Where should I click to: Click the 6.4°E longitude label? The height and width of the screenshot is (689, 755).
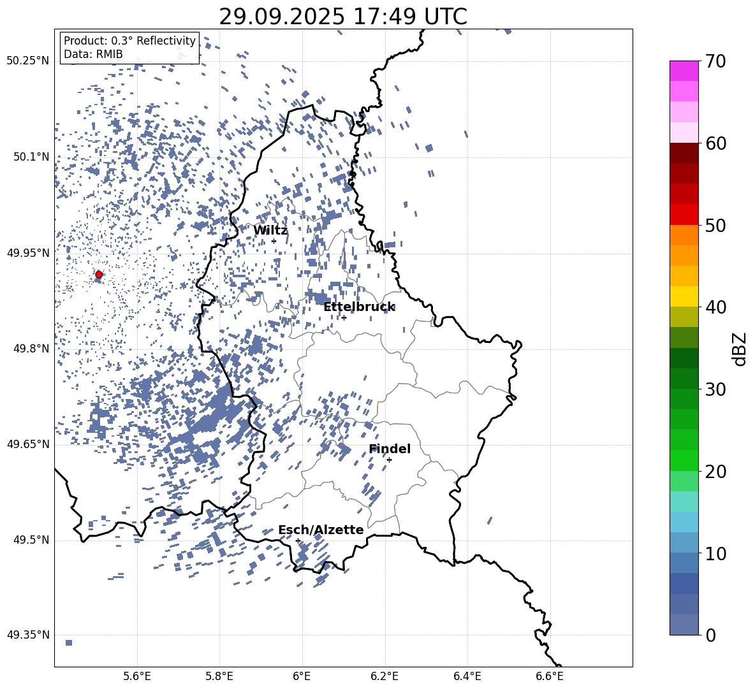(467, 676)
